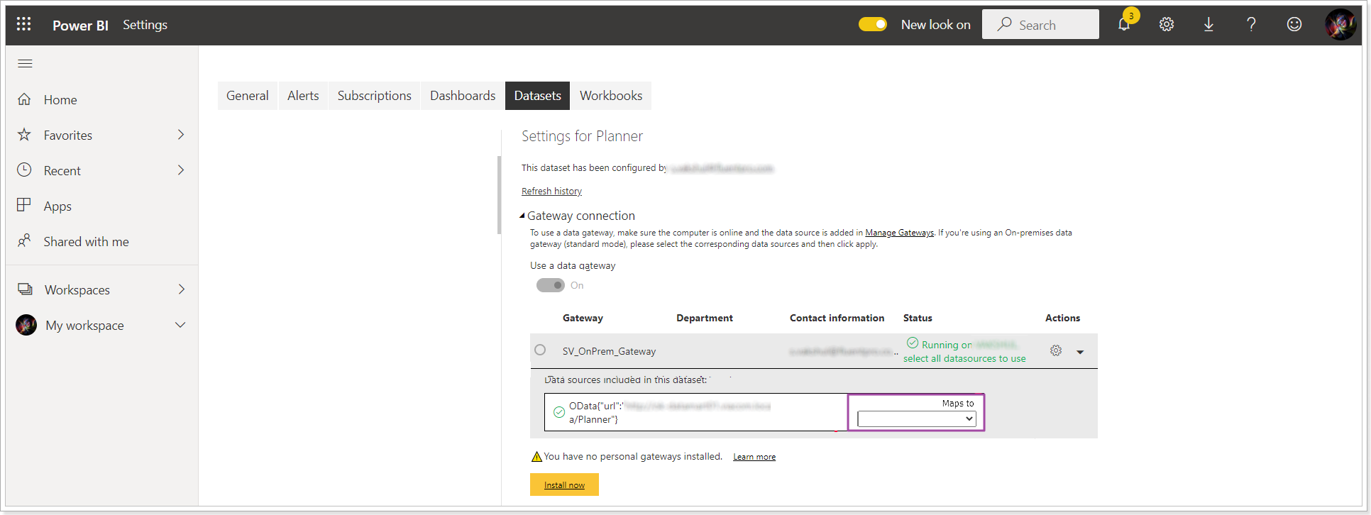Click the Status column header

point(918,318)
